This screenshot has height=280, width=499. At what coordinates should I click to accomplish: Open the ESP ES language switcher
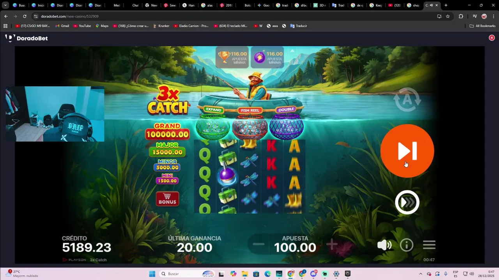455,274
